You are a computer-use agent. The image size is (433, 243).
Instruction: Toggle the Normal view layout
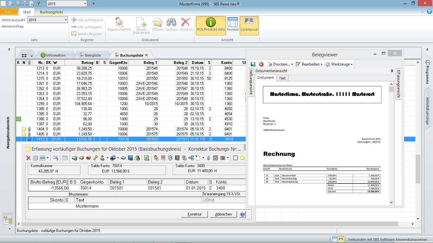point(233,25)
